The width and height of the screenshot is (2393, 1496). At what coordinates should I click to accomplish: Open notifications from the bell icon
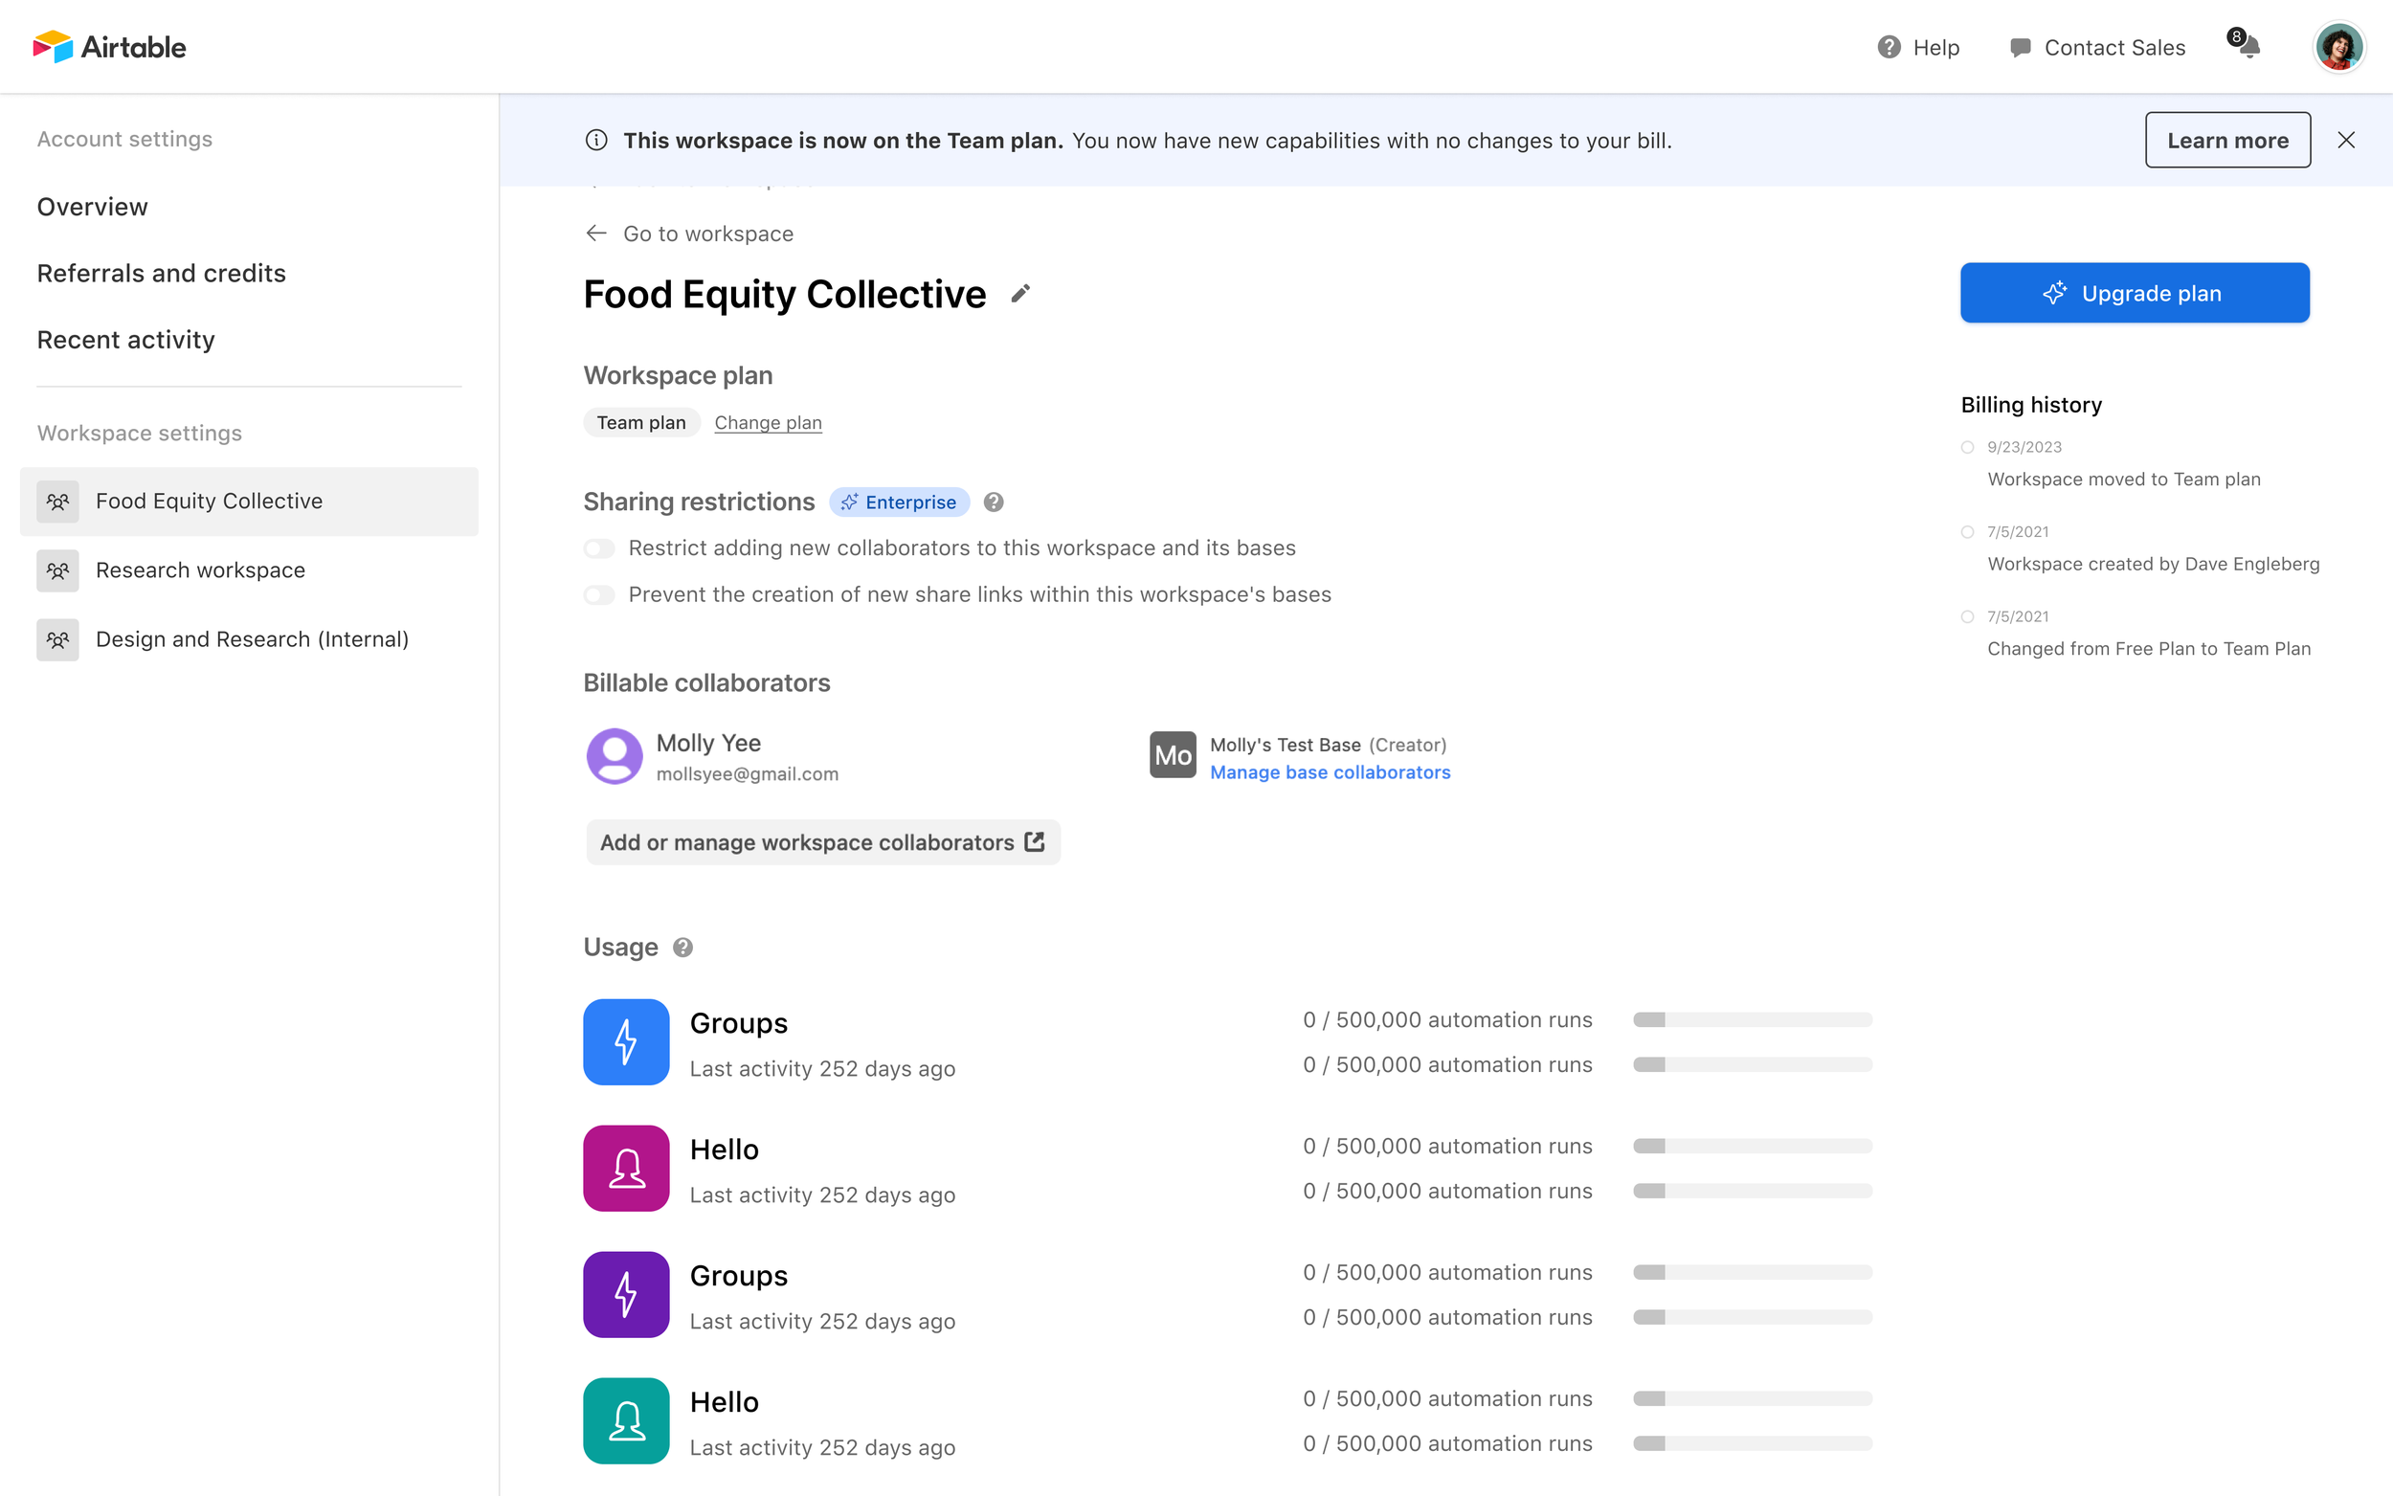coord(2248,47)
